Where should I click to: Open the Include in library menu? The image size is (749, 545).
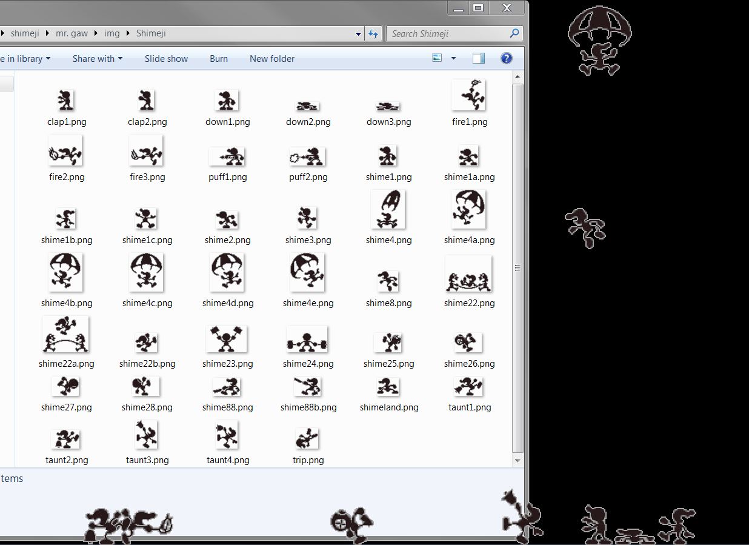coord(25,58)
